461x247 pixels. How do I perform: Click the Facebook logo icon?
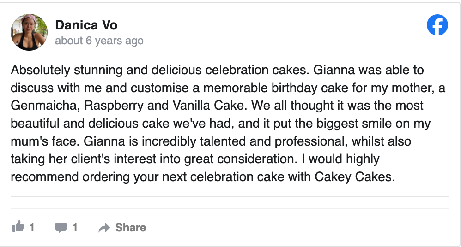tap(437, 25)
